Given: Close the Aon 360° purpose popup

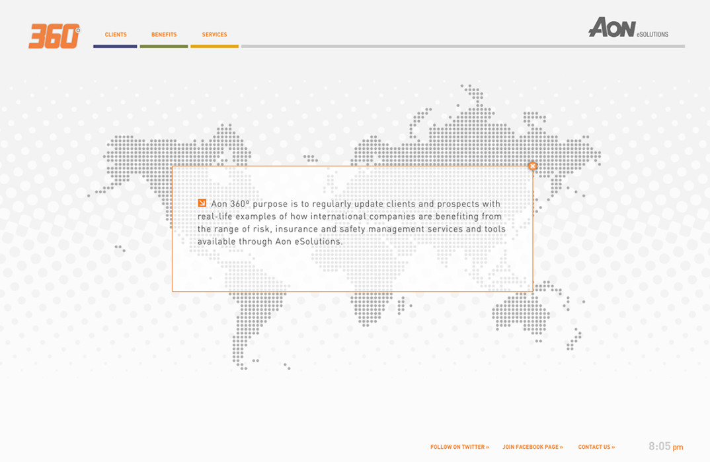Looking at the screenshot, I should point(533,166).
